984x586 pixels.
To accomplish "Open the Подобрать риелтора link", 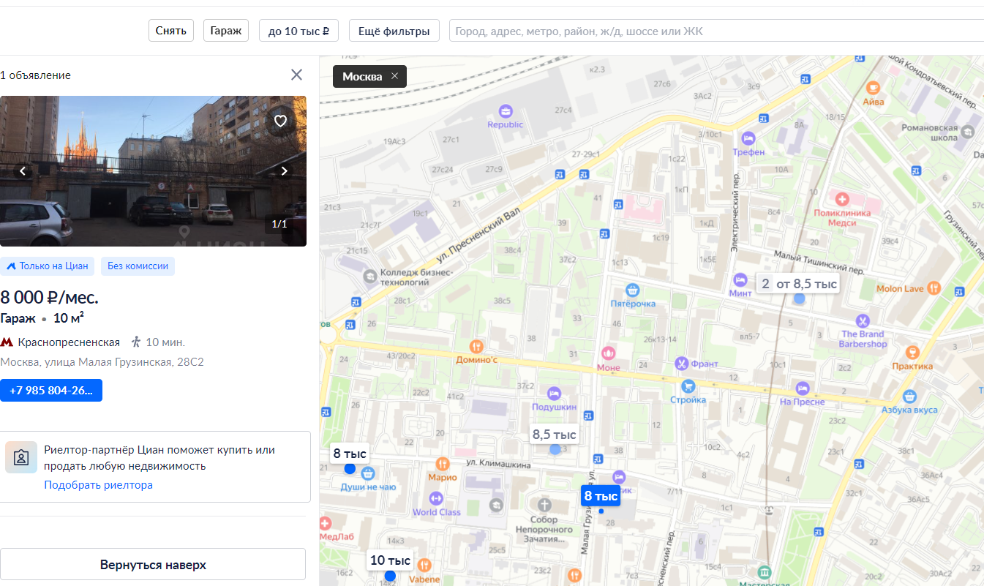I will pyautogui.click(x=98, y=485).
